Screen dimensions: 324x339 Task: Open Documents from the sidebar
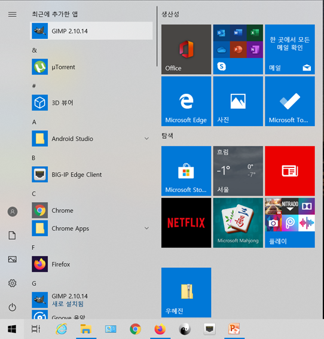(x=12, y=235)
